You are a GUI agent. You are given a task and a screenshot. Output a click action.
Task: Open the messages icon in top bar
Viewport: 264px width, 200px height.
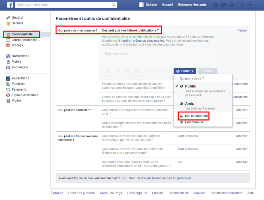[x=223, y=5]
